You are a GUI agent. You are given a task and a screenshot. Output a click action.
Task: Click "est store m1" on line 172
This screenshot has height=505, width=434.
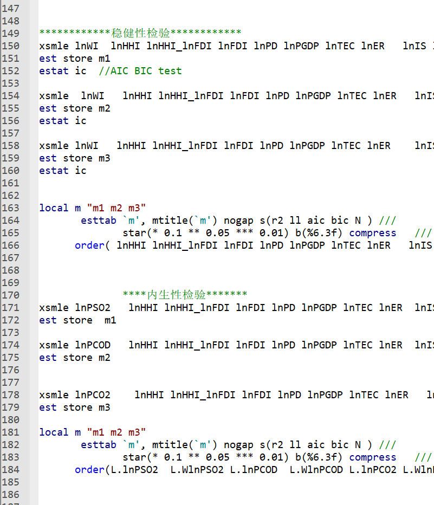(77, 320)
